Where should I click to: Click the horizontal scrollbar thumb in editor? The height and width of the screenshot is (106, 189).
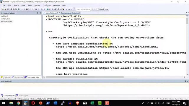[x=85, y=77]
